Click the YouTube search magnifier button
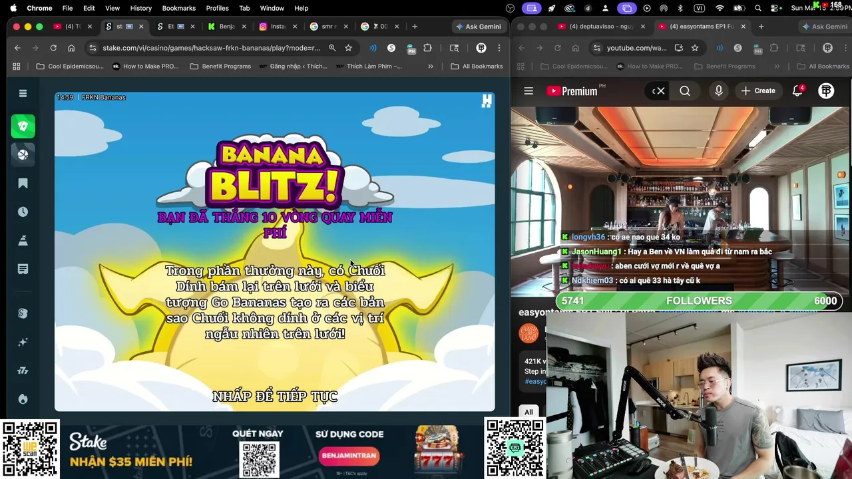Screen dimensions: 852x479 click(x=685, y=91)
